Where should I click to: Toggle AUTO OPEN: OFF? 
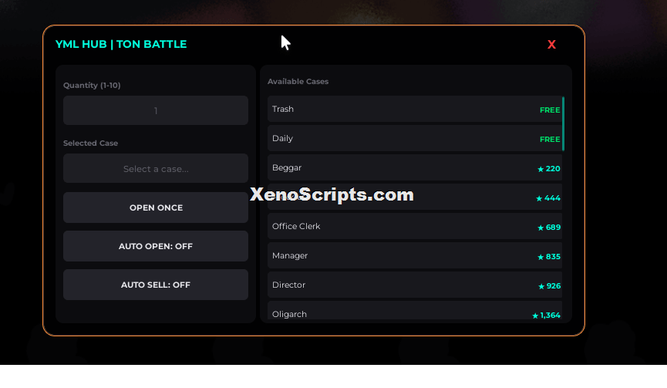(x=156, y=246)
